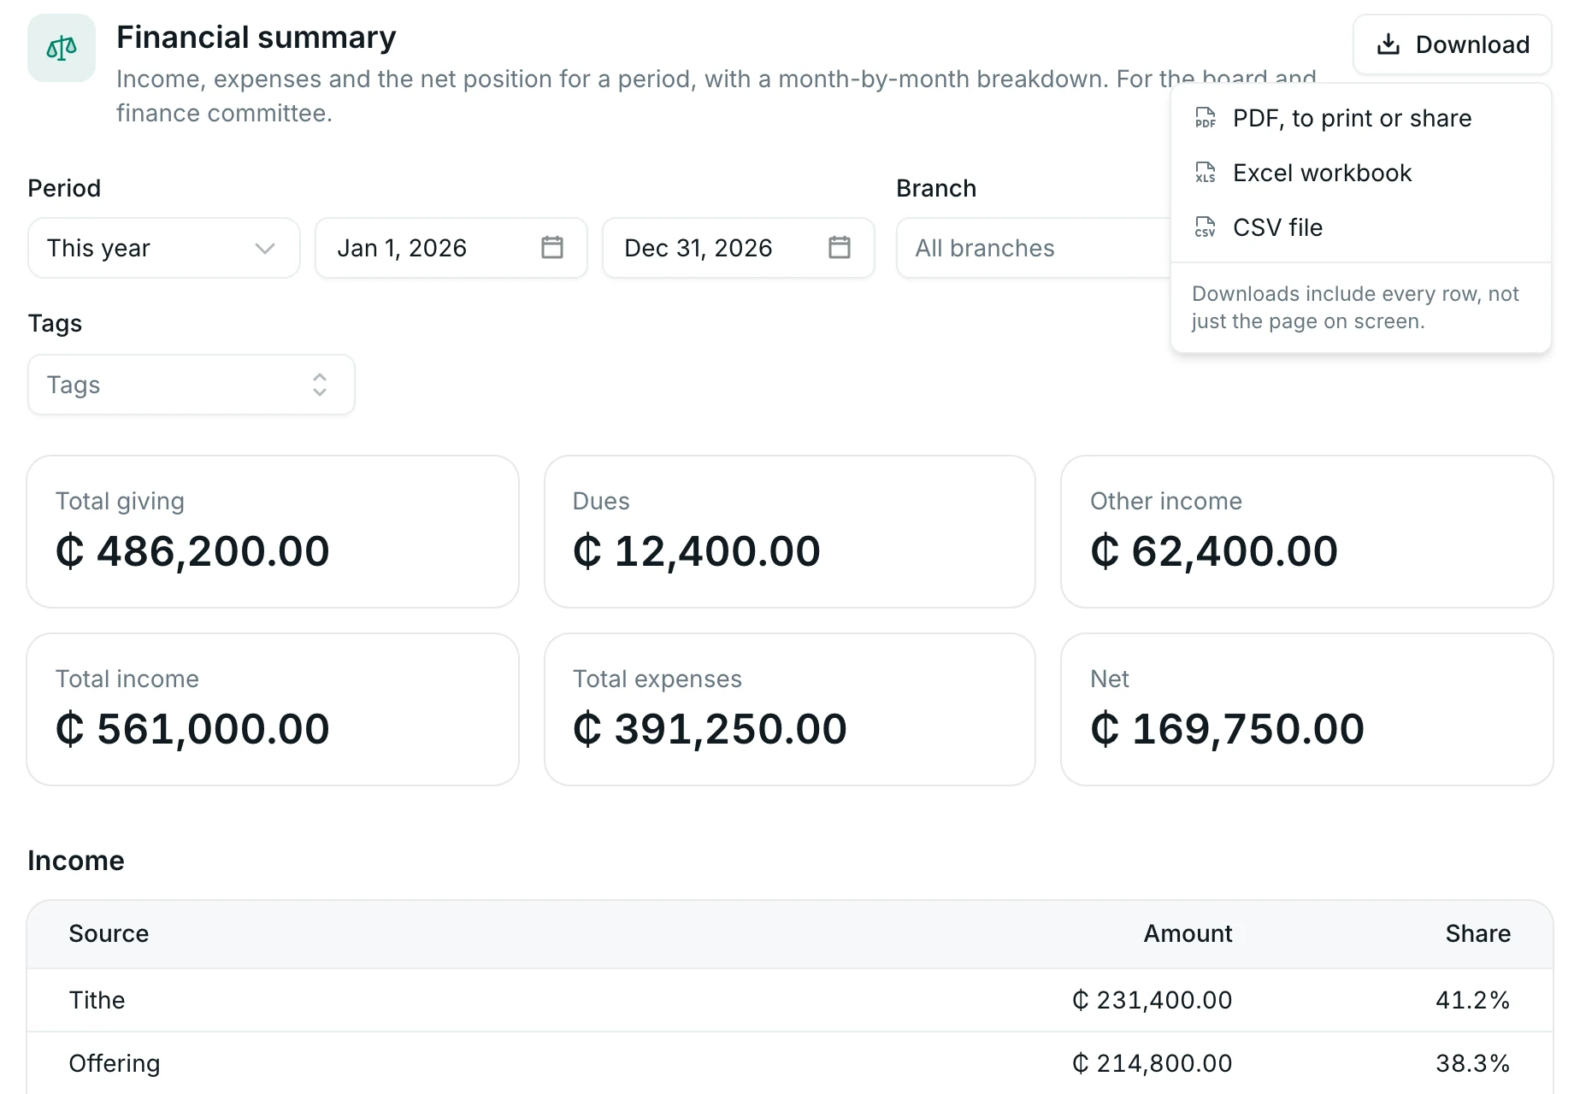Click the Total giving card
Image resolution: width=1580 pixels, height=1094 pixels.
tap(273, 532)
